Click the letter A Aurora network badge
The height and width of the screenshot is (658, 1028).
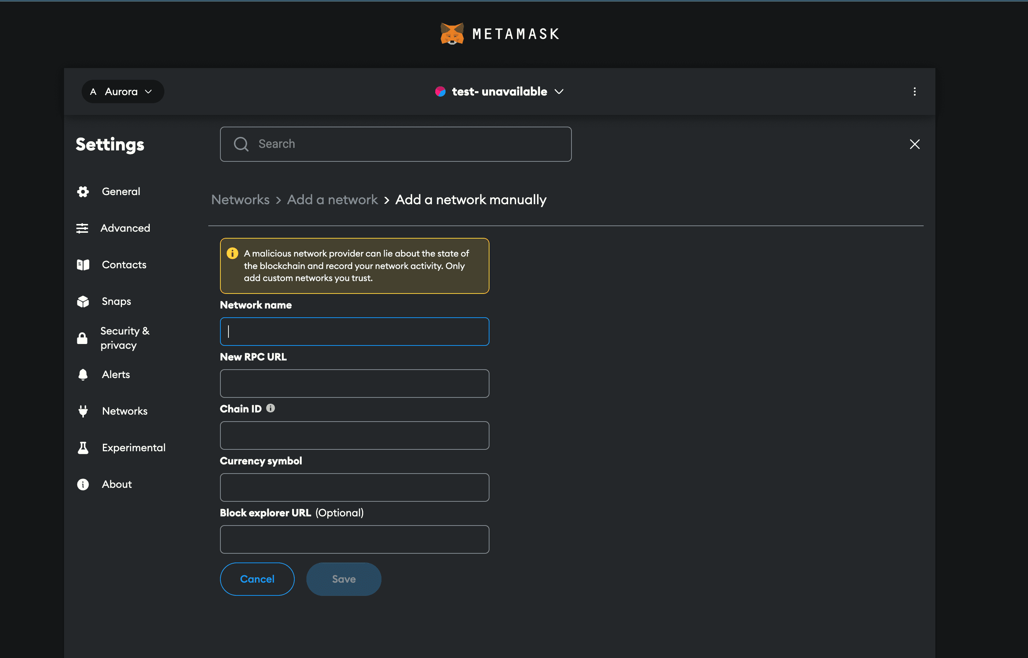click(93, 91)
